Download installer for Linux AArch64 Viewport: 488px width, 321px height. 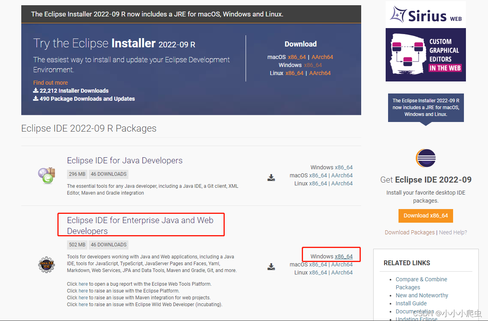320,73
